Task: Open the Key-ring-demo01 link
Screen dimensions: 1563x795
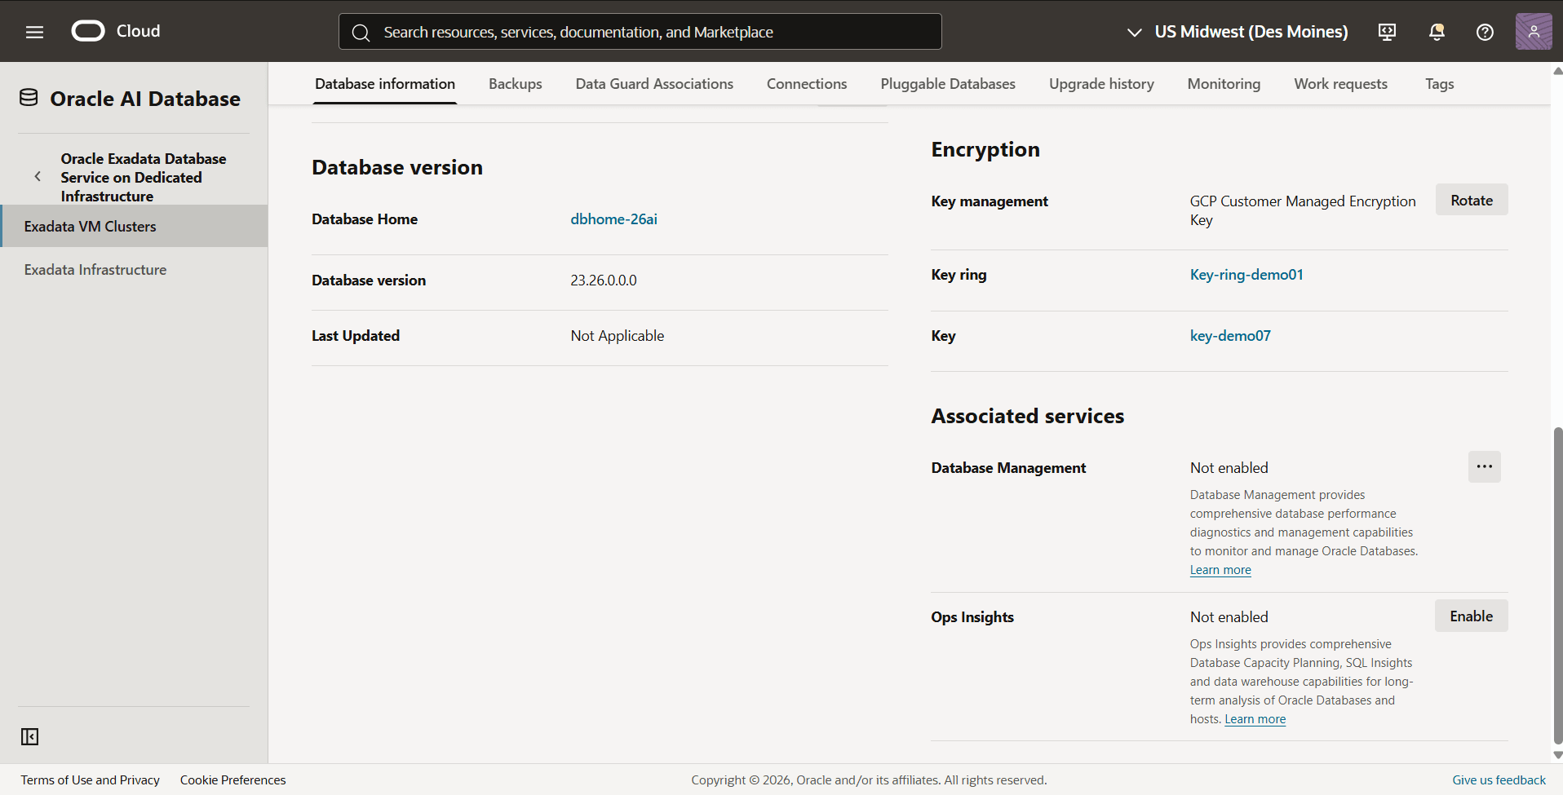Action: pos(1246,275)
